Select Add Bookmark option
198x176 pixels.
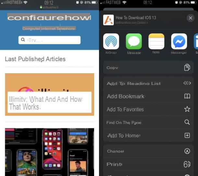148,96
